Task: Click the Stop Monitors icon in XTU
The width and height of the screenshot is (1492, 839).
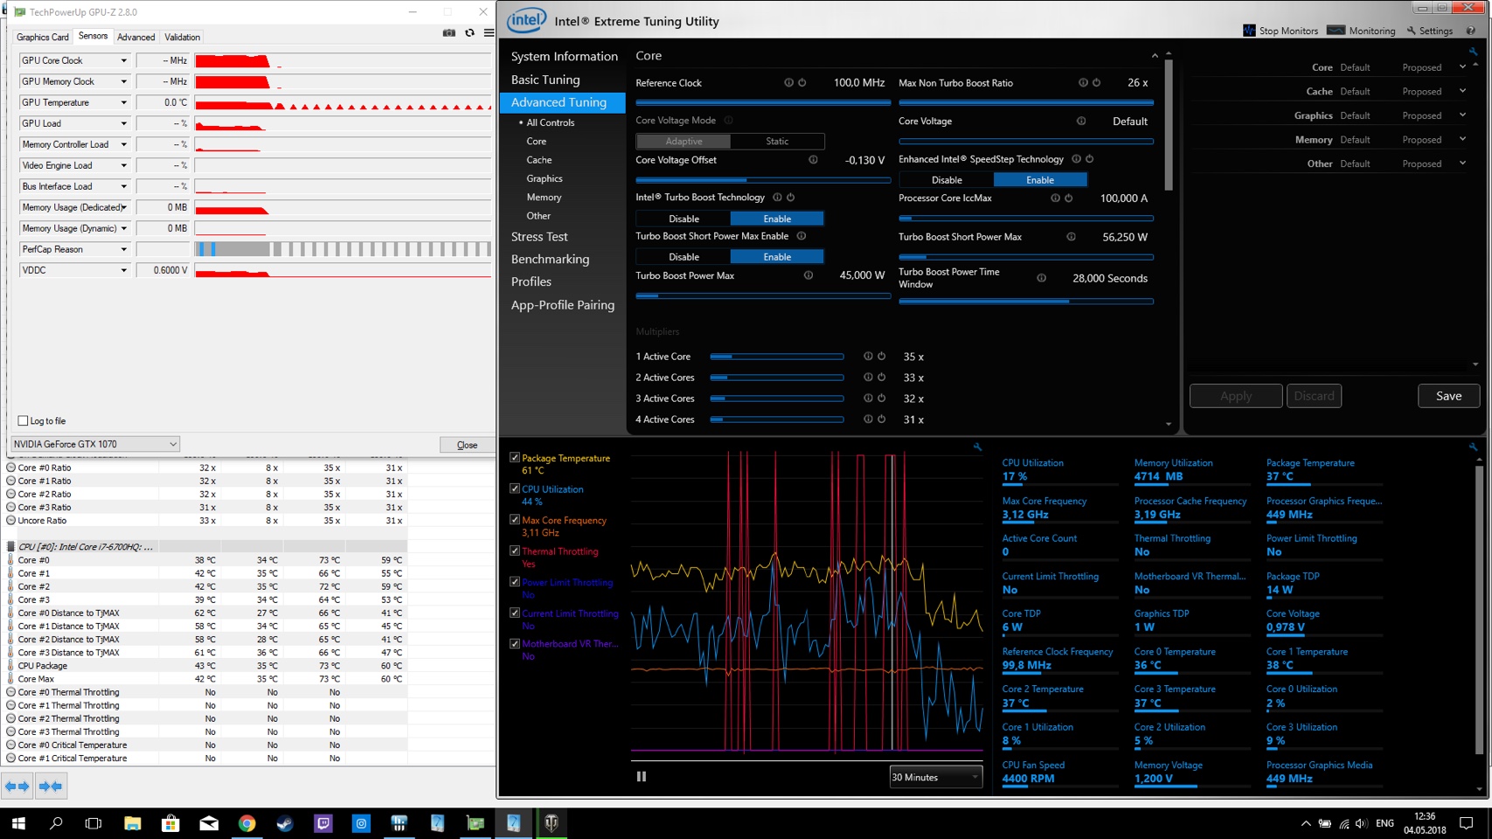Action: [1249, 31]
